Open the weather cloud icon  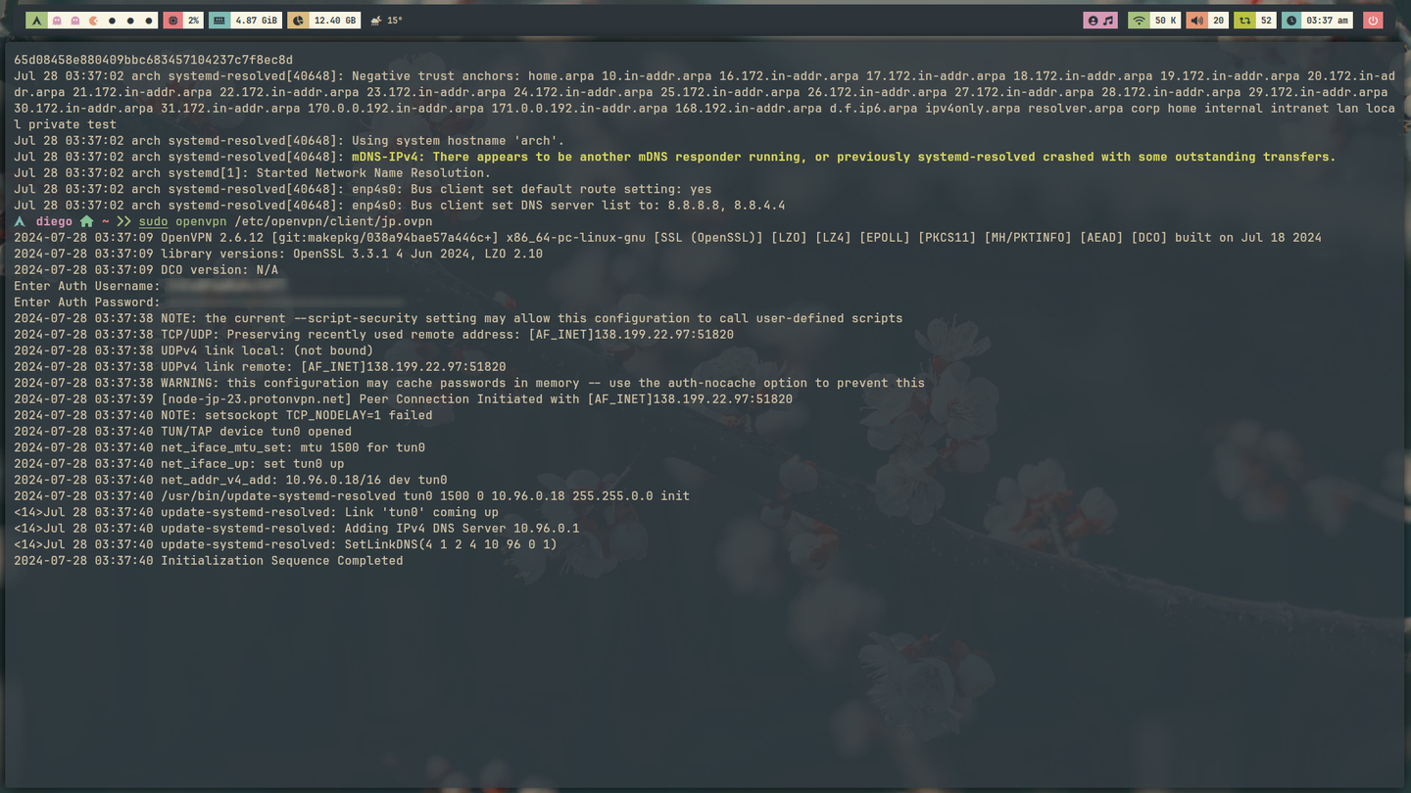(375, 21)
